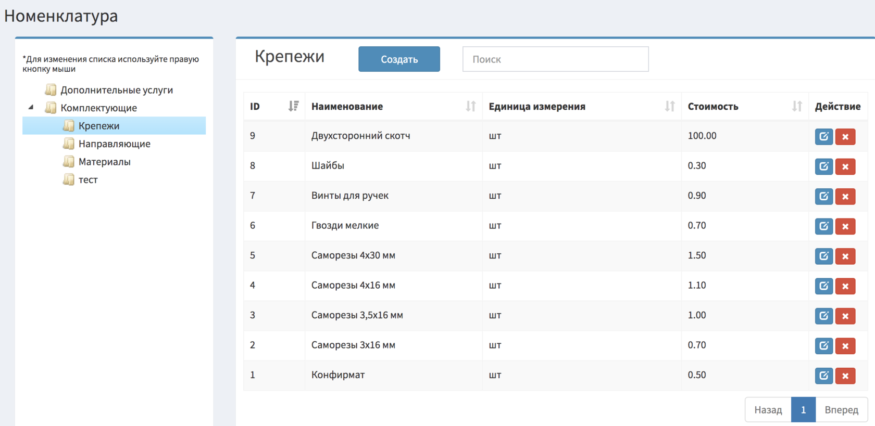The width and height of the screenshot is (875, 426).
Task: Click the 100.00 cost value
Action: (702, 136)
